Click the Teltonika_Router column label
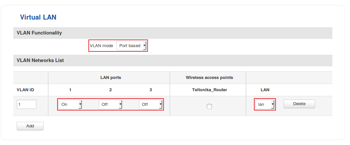 tap(209, 90)
